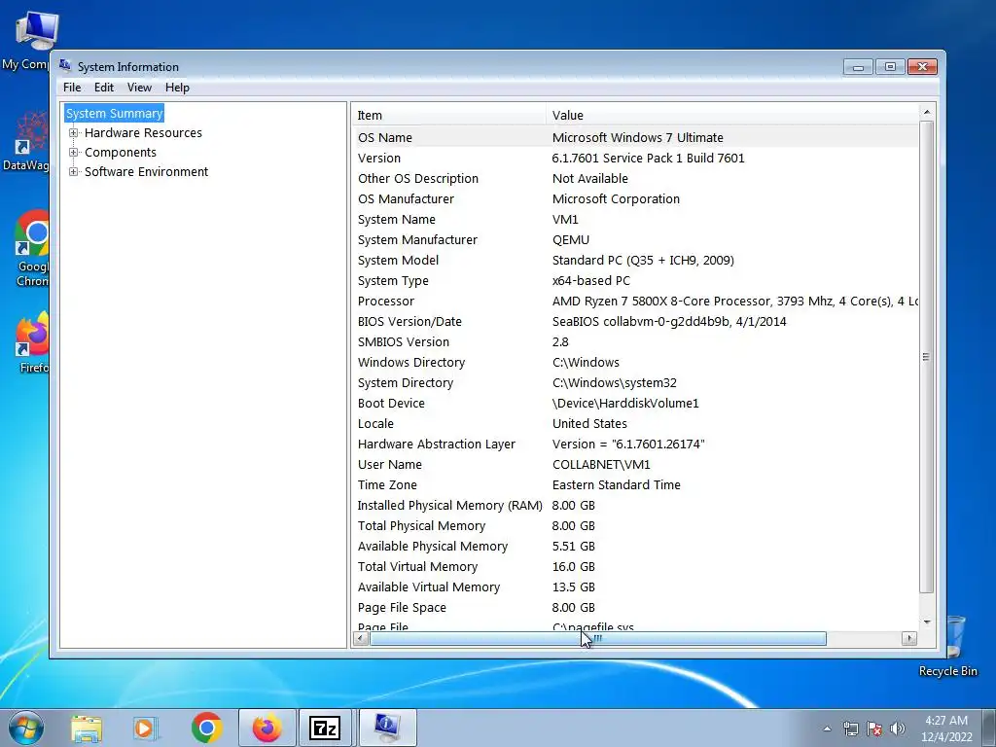The image size is (996, 747).
Task: Select the System Model row label
Action: [398, 261]
